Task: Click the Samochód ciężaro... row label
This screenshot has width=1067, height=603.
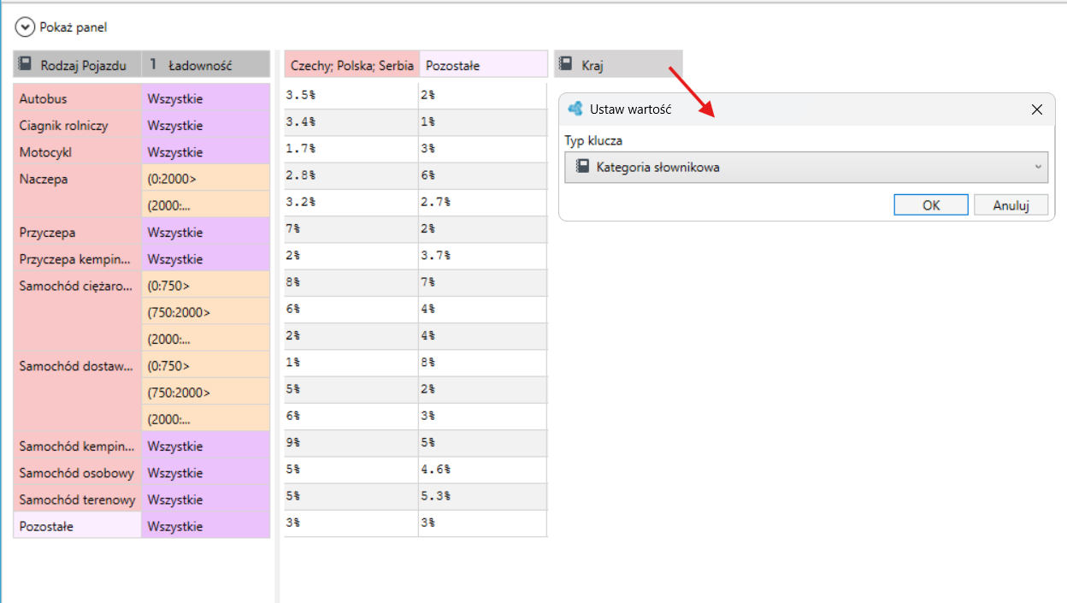Action: pyautogui.click(x=78, y=312)
